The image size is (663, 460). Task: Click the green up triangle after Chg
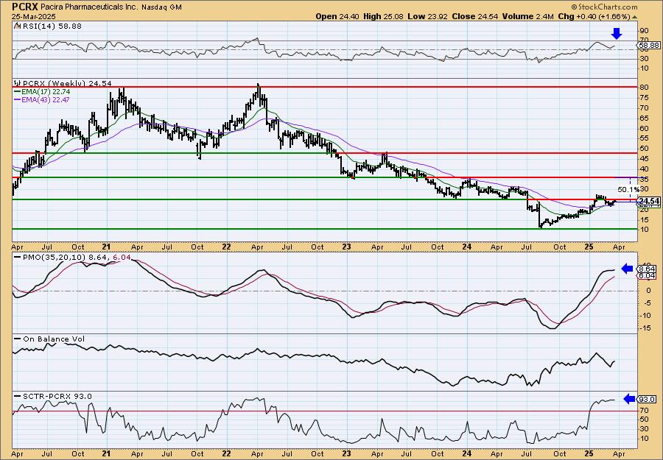point(634,17)
